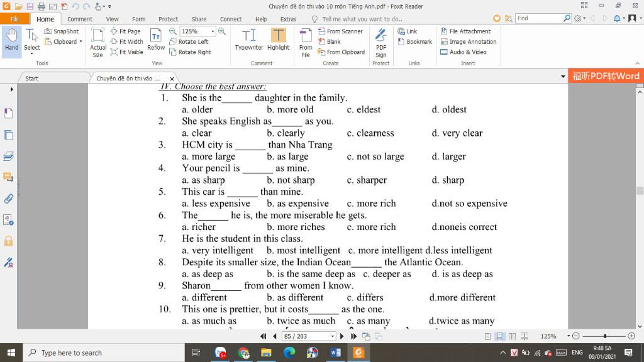
Task: Collapse the ribbon with the chevron
Action: (x=637, y=63)
